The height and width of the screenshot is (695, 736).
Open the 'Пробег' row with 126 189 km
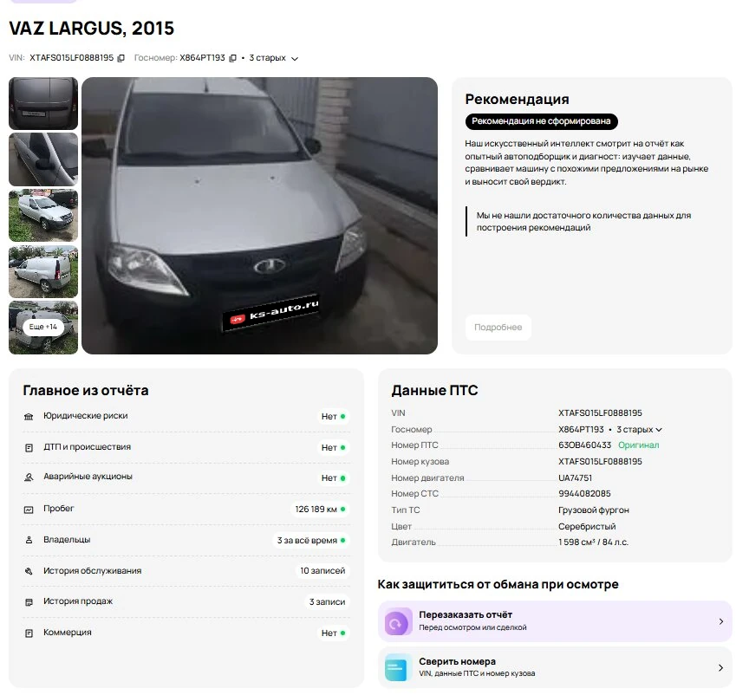point(186,509)
